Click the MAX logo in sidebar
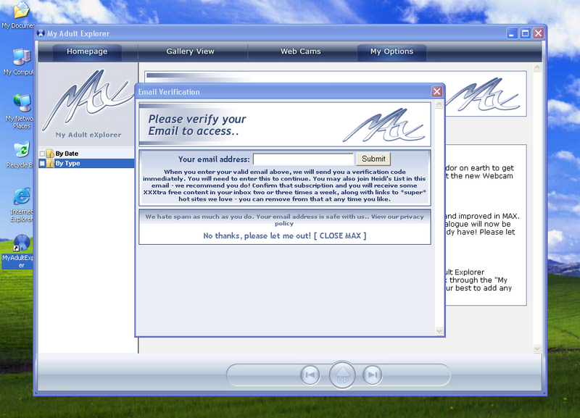 click(88, 99)
